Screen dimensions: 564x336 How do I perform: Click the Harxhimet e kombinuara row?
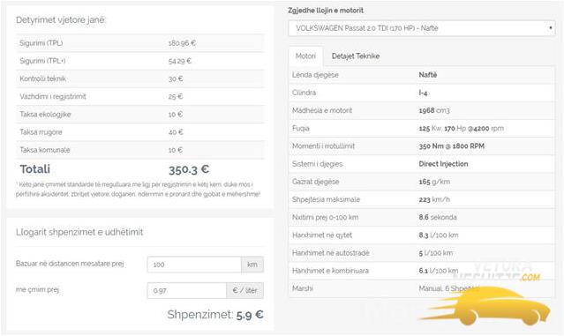click(422, 271)
